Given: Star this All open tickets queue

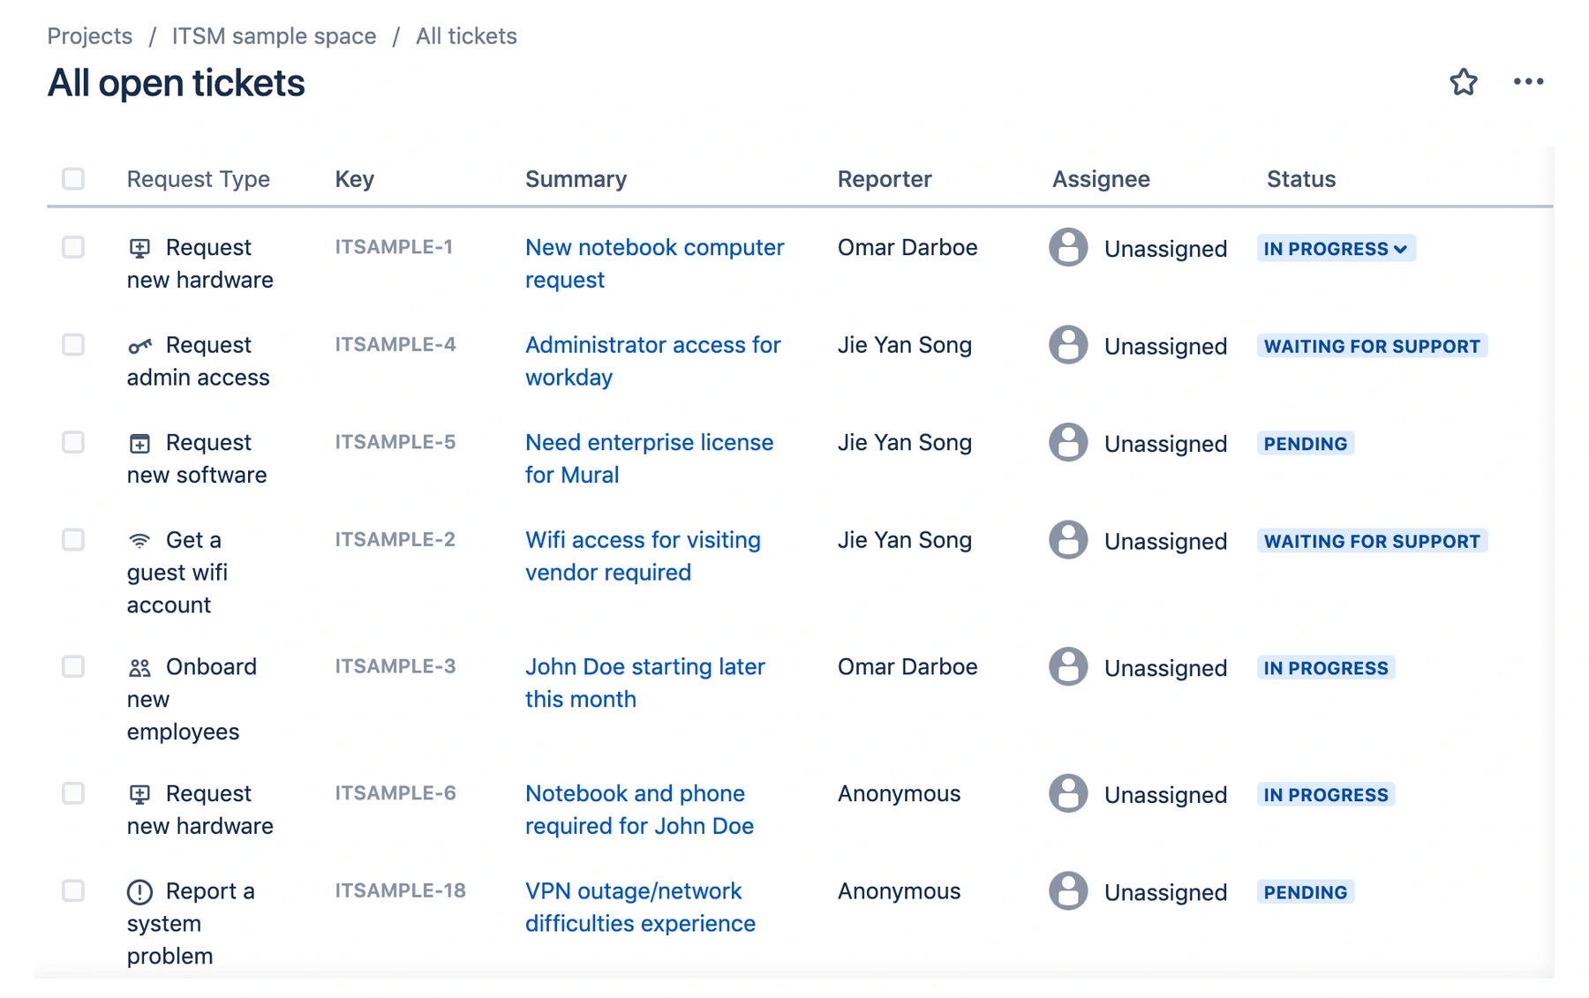Looking at the screenshot, I should [x=1463, y=82].
